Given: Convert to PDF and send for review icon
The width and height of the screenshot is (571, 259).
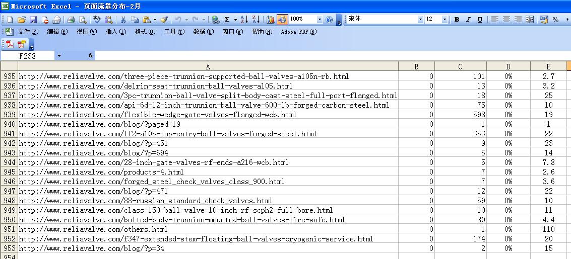Looking at the screenshot, I should [22, 44].
